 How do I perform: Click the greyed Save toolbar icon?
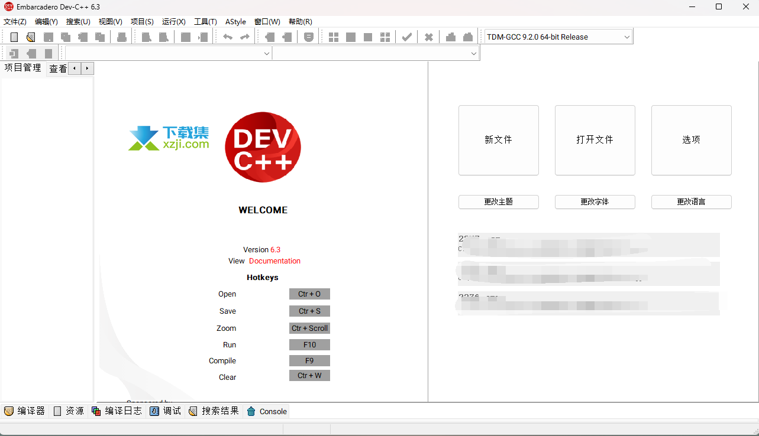49,37
